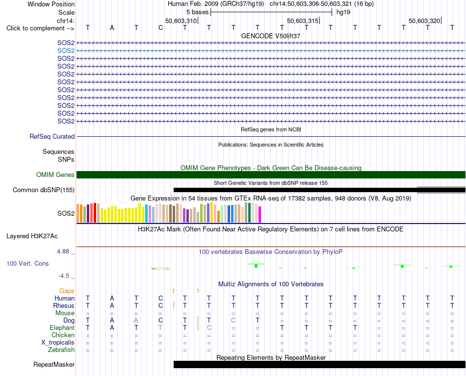Screen dimensions: 466x376
Task: Open the RefSeq Curated track label
Action: [x=52, y=137]
